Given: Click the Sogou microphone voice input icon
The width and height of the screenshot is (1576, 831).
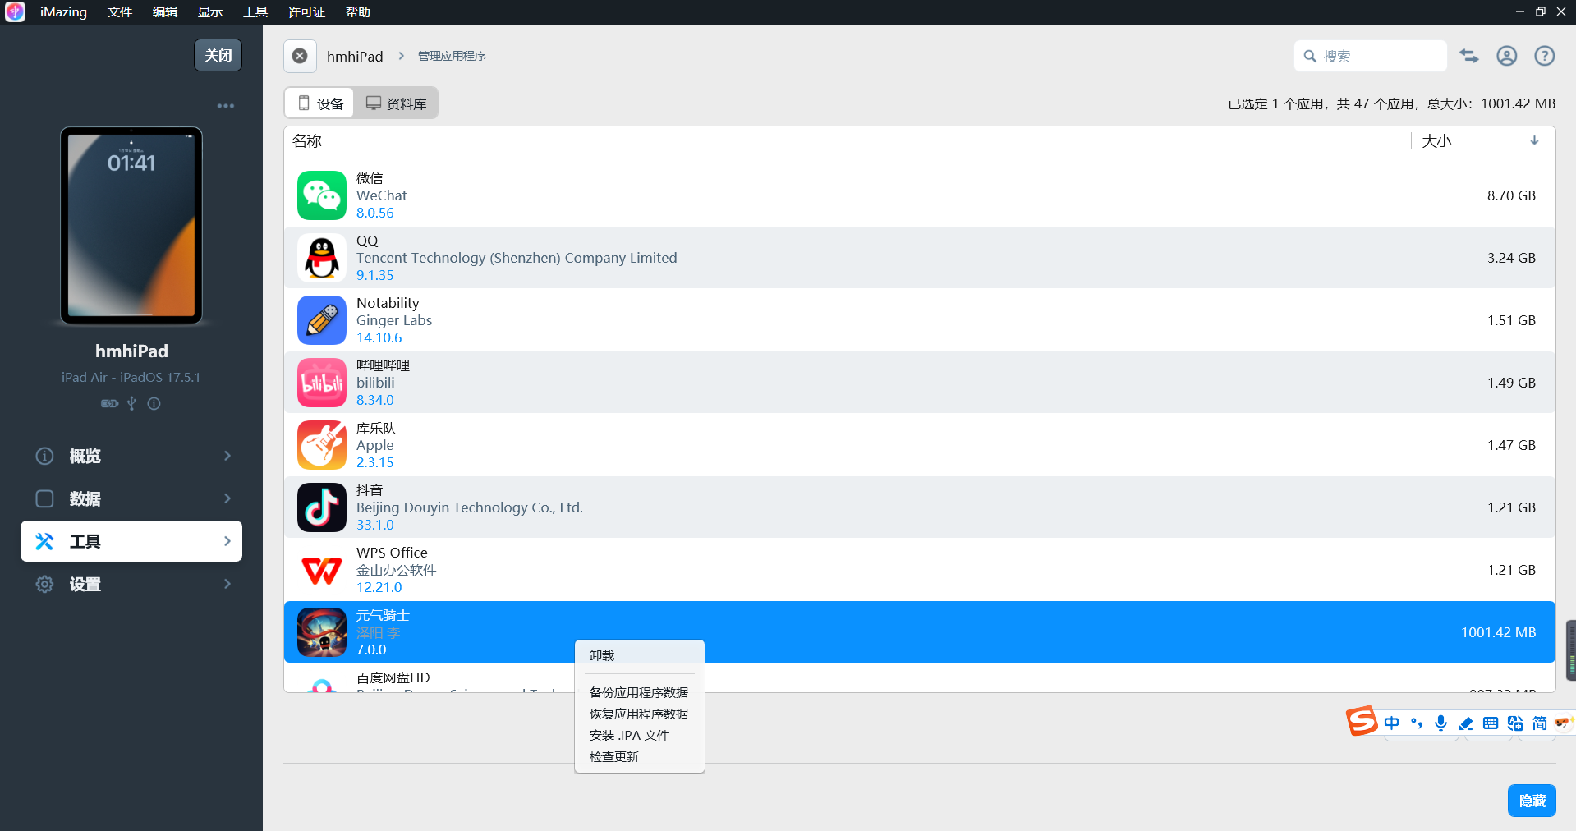Looking at the screenshot, I should tap(1440, 723).
